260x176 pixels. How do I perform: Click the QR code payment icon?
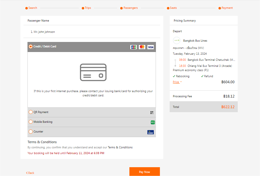click(152, 112)
